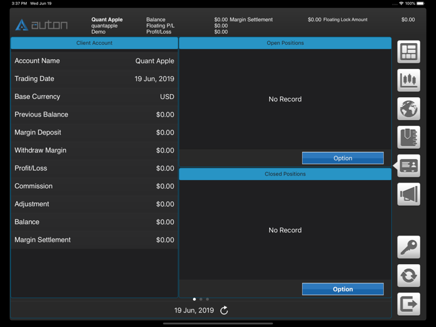Image resolution: width=436 pixels, height=327 pixels.
Task: Click Option button under Closed Positions
Action: (x=343, y=289)
